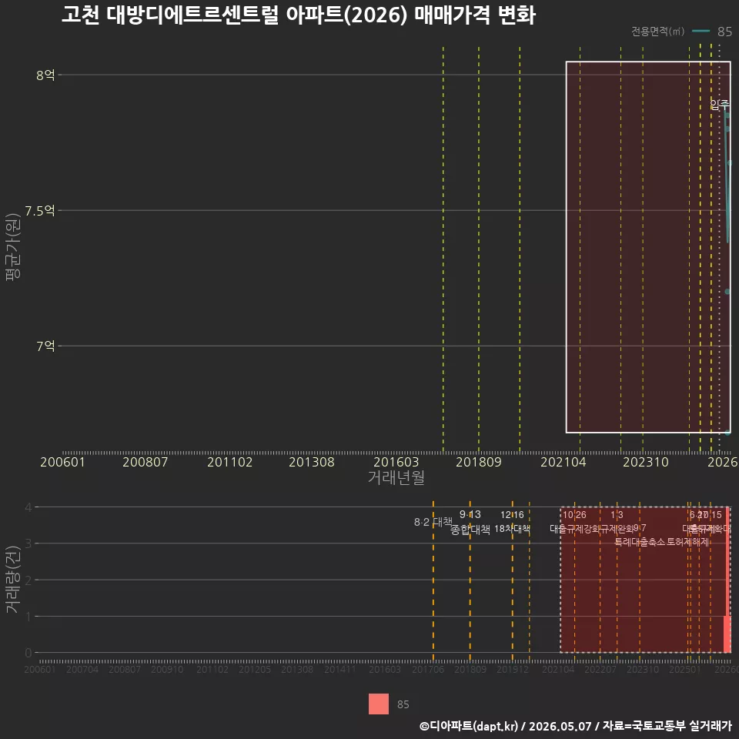Image resolution: width=739 pixels, height=739 pixels.
Task: Click the '7억' y-axis label
Action: 45,346
